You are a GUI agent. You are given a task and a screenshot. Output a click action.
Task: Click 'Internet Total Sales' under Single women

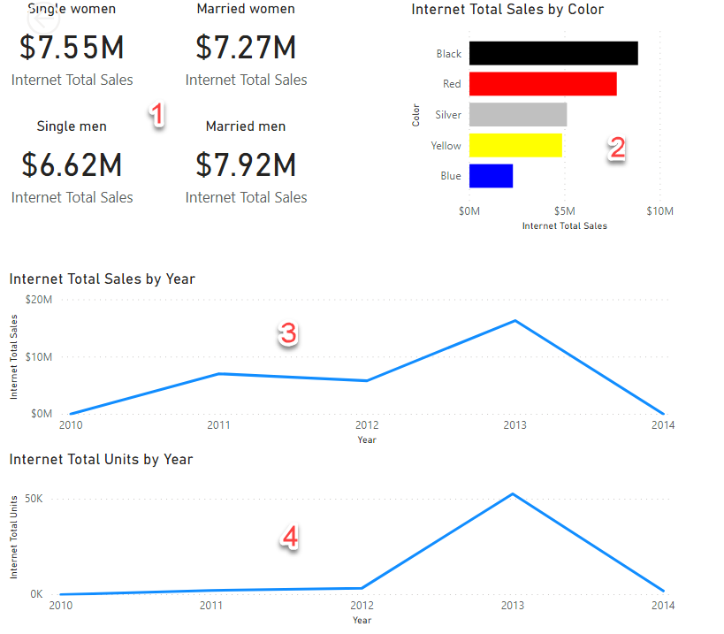[72, 80]
